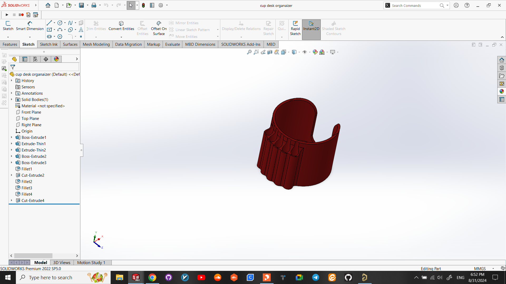Open DisplayManager tab
506x284 pixels.
click(56, 59)
